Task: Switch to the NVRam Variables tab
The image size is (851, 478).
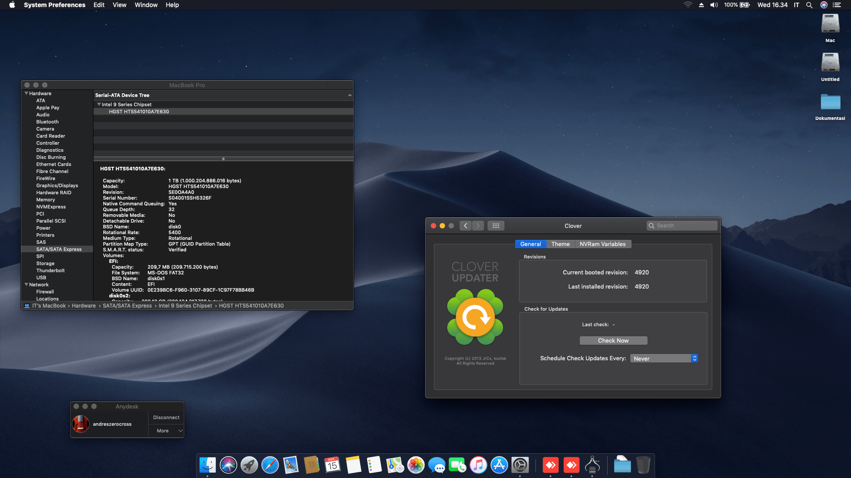Action: [602, 244]
